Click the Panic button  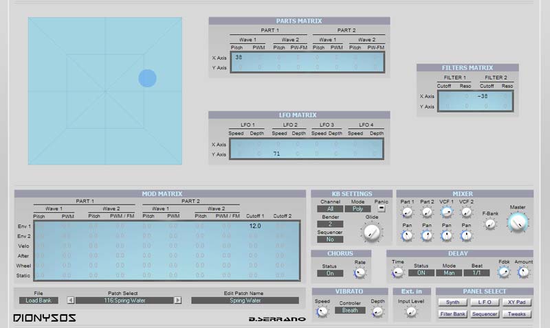382,209
